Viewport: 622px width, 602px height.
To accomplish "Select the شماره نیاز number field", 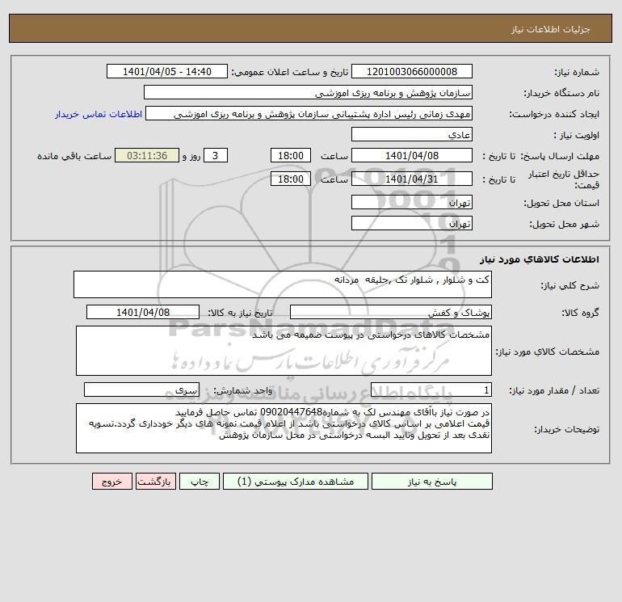I will pyautogui.click(x=412, y=71).
